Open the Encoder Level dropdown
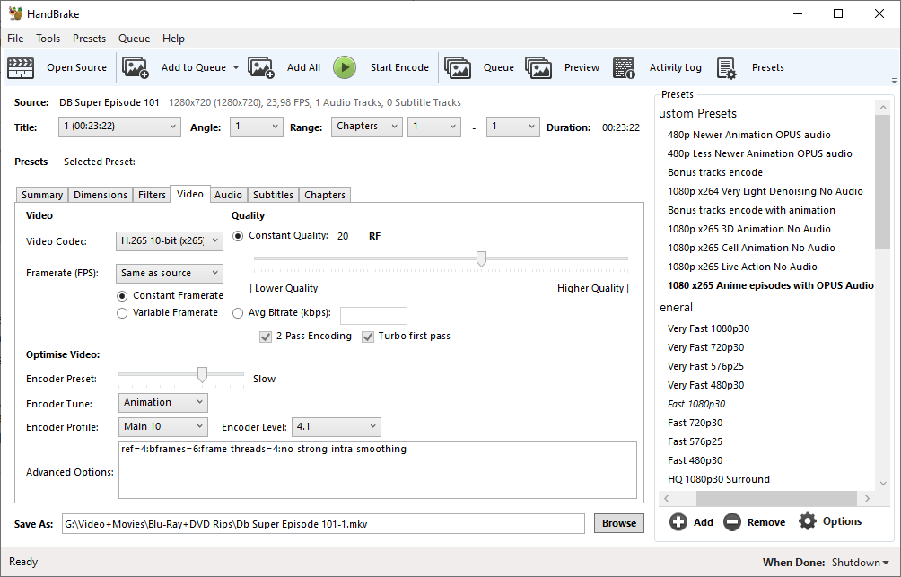The height and width of the screenshot is (577, 901). (x=337, y=427)
